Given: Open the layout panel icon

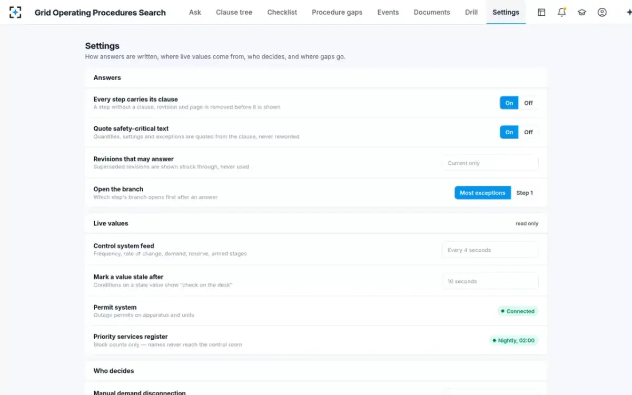Looking at the screenshot, I should (x=541, y=12).
